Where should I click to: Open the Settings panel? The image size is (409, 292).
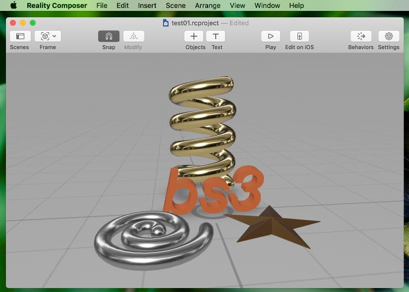pyautogui.click(x=389, y=36)
